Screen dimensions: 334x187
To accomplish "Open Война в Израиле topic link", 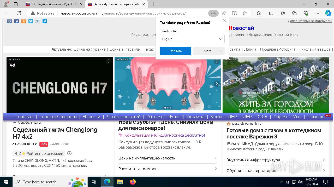I will [x=125, y=49].
